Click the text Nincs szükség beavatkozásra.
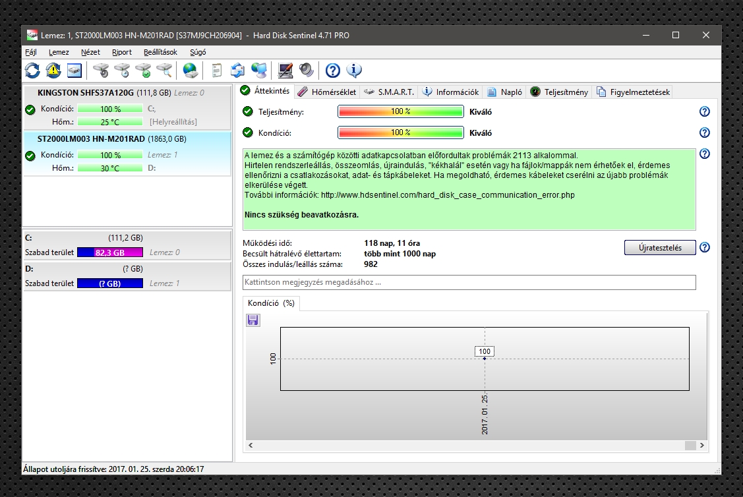Screen dimensions: 743x497 301,215
